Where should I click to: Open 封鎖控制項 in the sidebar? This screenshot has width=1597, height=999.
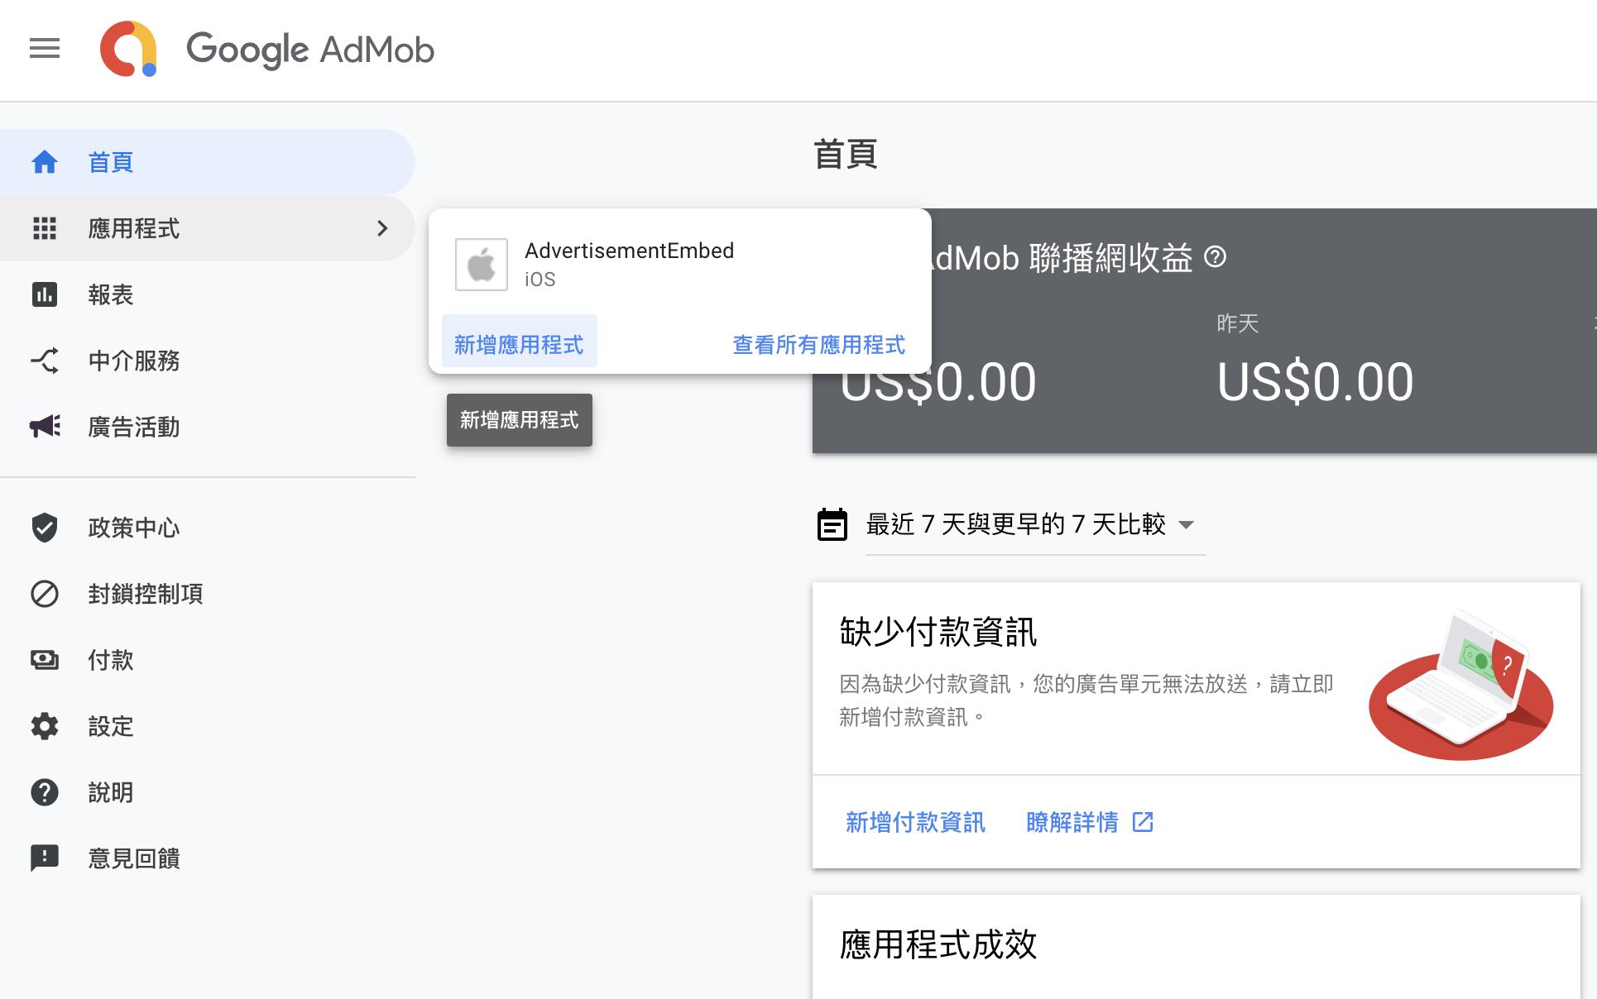(x=207, y=594)
